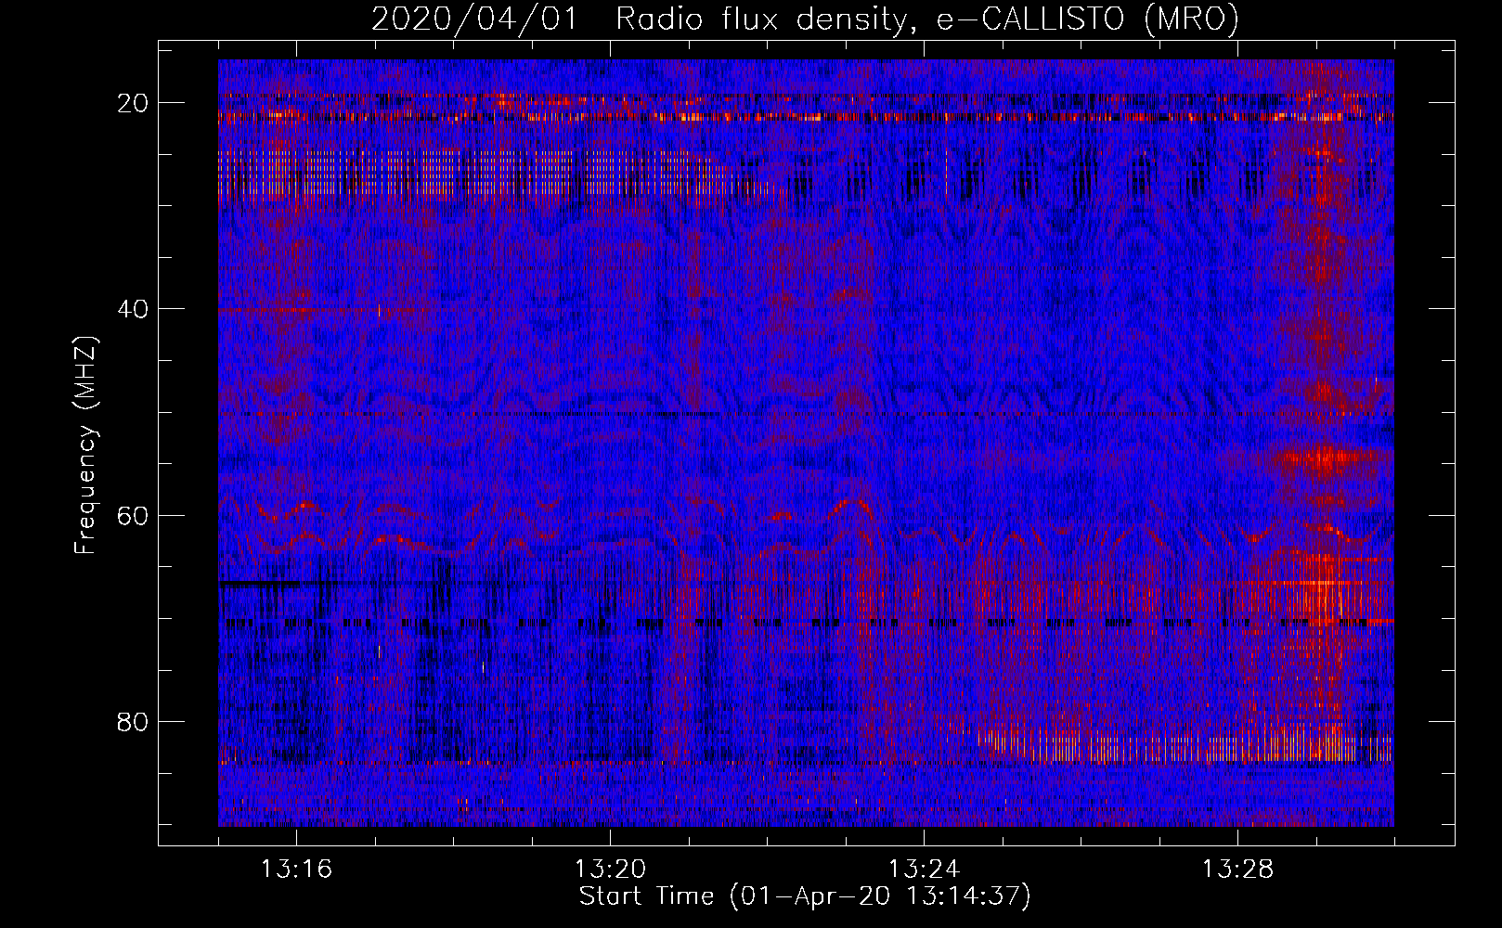This screenshot has height=928, width=1502.
Task: Click the 60 MHz frequency tick label
Action: pos(133,515)
